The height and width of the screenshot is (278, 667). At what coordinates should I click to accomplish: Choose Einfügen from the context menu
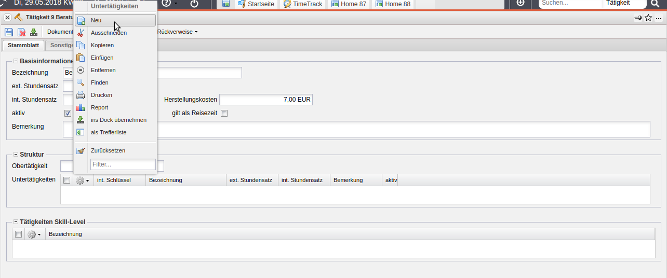point(115,58)
